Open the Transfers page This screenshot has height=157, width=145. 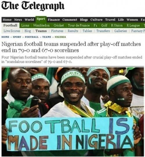pos(103,31)
